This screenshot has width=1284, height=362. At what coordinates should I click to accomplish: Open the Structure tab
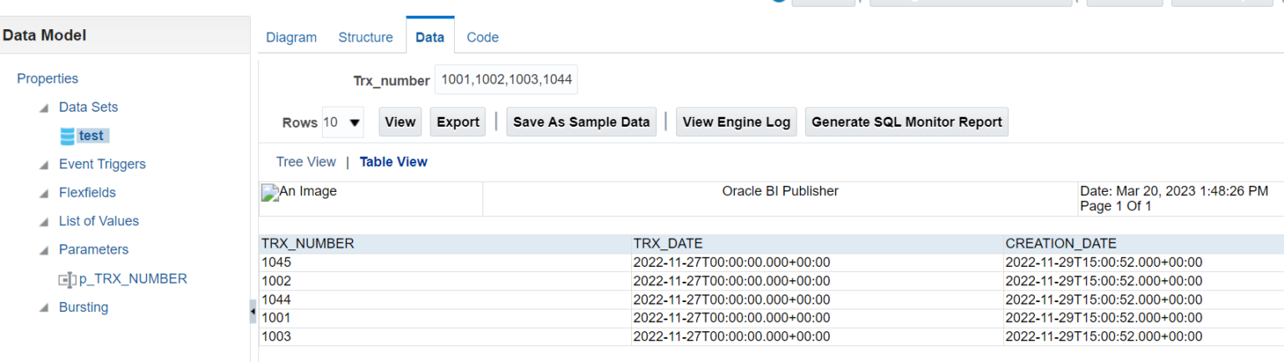click(x=365, y=38)
